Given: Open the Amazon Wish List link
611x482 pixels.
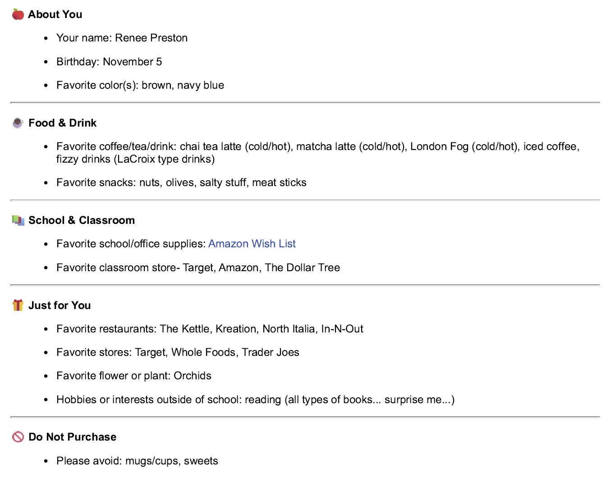Looking at the screenshot, I should pyautogui.click(x=252, y=244).
